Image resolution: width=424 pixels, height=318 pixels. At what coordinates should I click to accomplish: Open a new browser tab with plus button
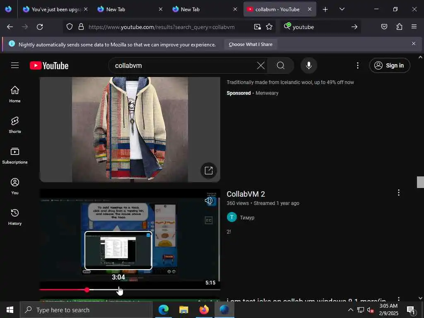(325, 10)
